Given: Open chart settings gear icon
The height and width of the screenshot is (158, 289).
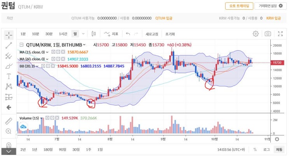Looking at the screenshot, I should coord(256,34).
